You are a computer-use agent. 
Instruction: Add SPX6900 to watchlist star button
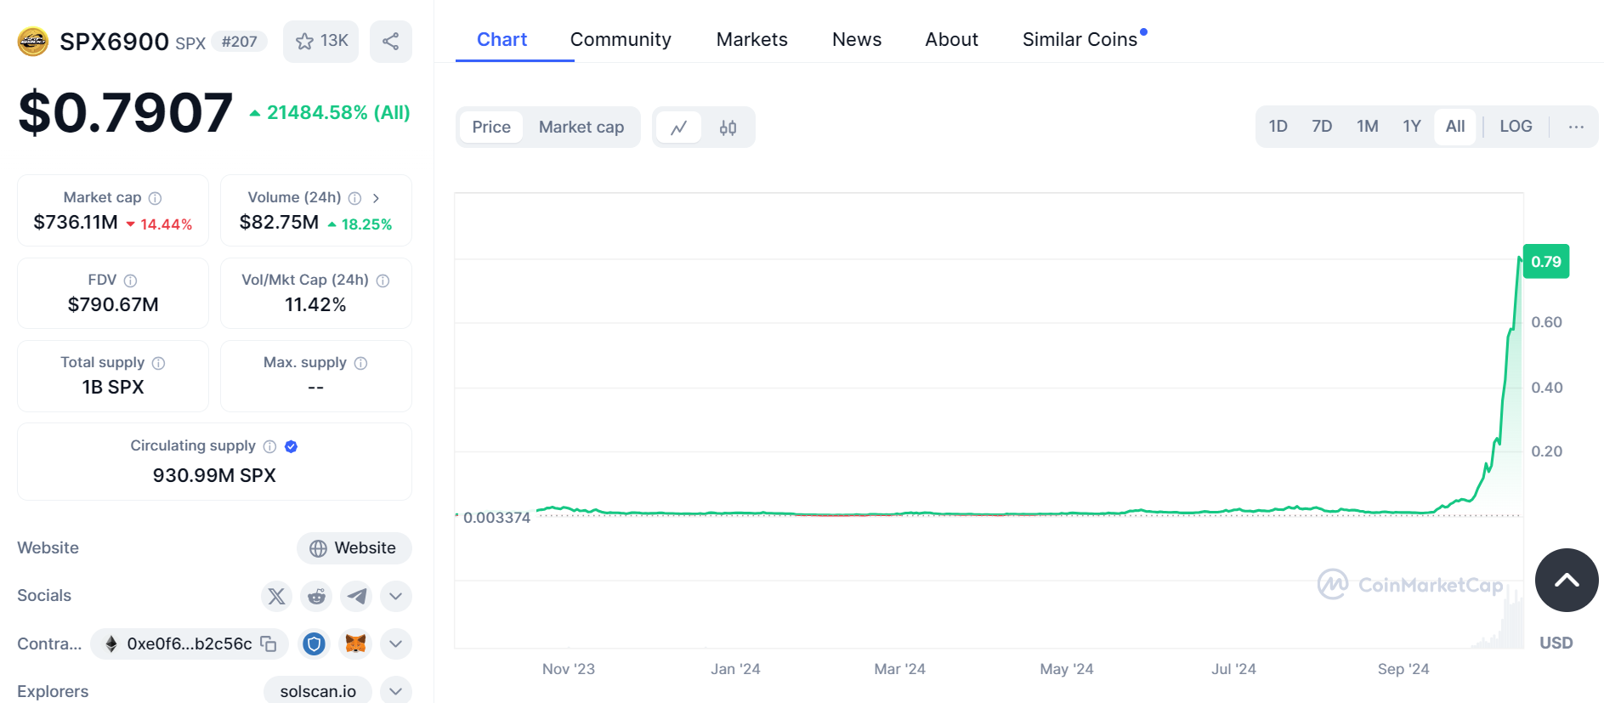[x=321, y=41]
